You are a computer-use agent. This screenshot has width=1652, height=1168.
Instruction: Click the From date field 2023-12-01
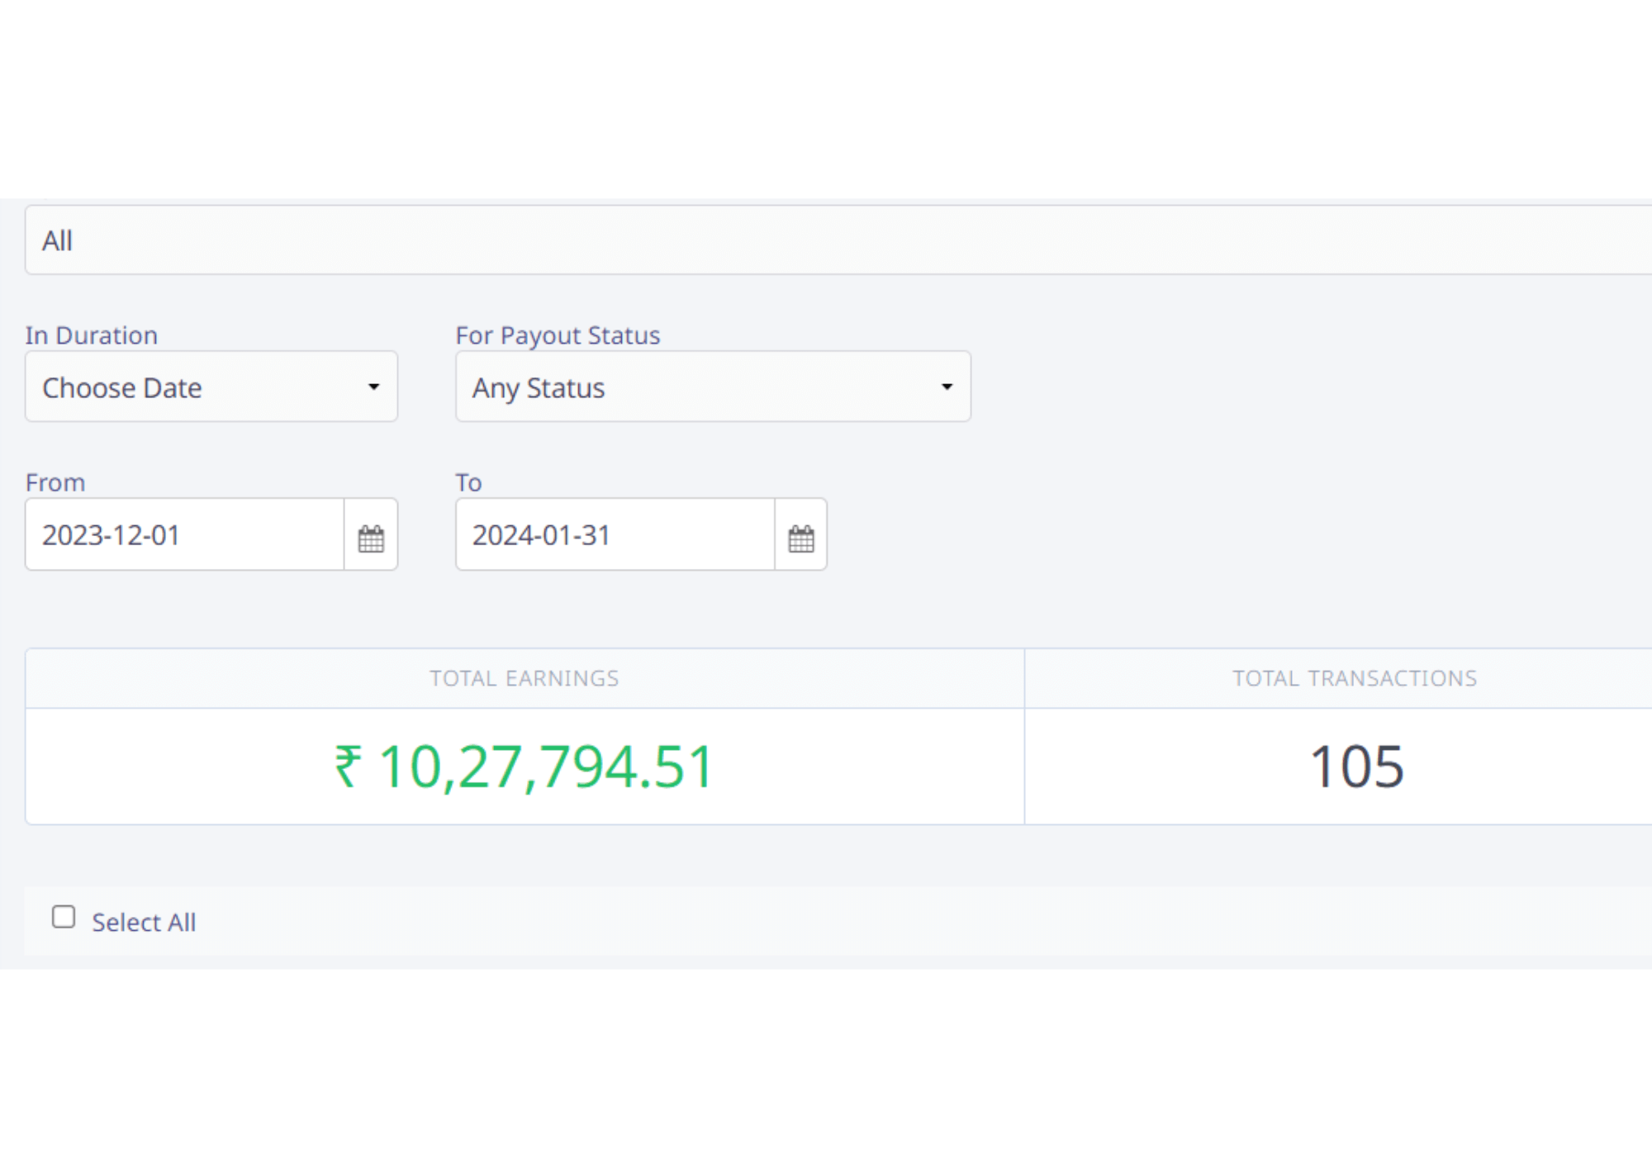(183, 535)
